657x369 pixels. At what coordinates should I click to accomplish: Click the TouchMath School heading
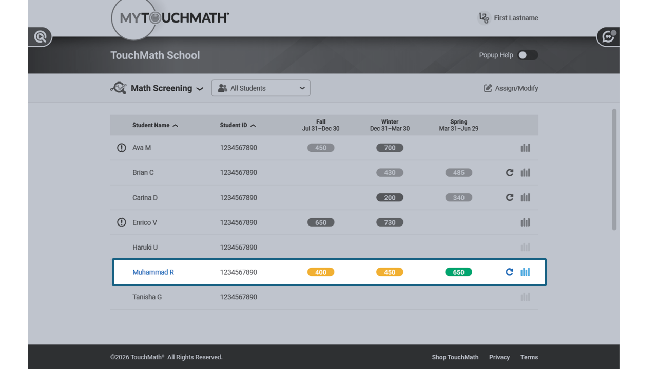coord(155,55)
